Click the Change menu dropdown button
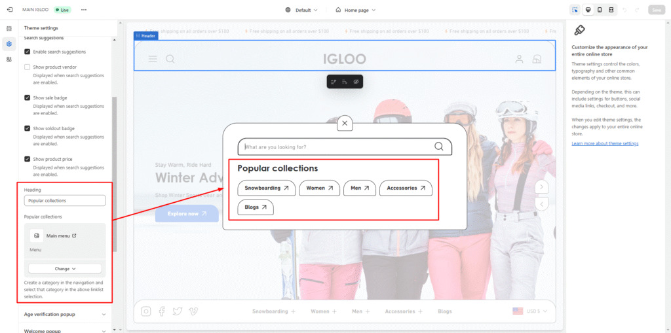The image size is (671, 333). [x=65, y=268]
